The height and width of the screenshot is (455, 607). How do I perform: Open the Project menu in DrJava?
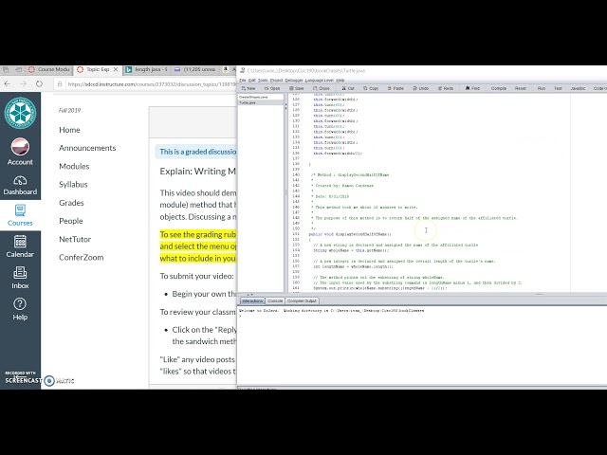click(276, 80)
